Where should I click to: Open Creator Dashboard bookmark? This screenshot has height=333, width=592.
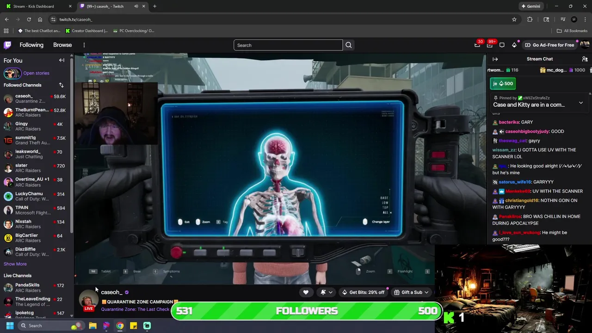click(x=87, y=31)
